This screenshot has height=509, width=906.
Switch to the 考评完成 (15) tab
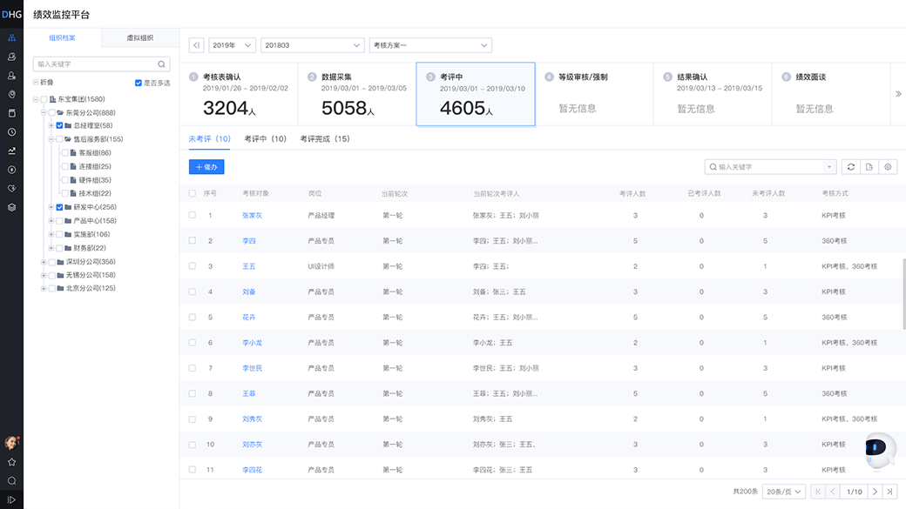(324, 139)
